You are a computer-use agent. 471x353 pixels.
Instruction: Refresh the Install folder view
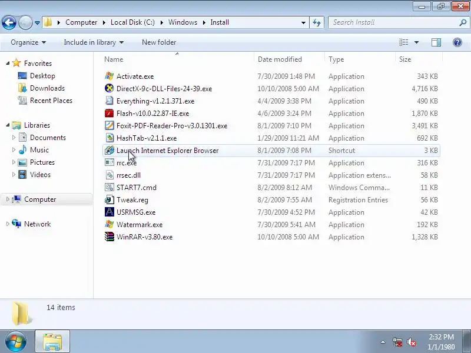tap(317, 22)
